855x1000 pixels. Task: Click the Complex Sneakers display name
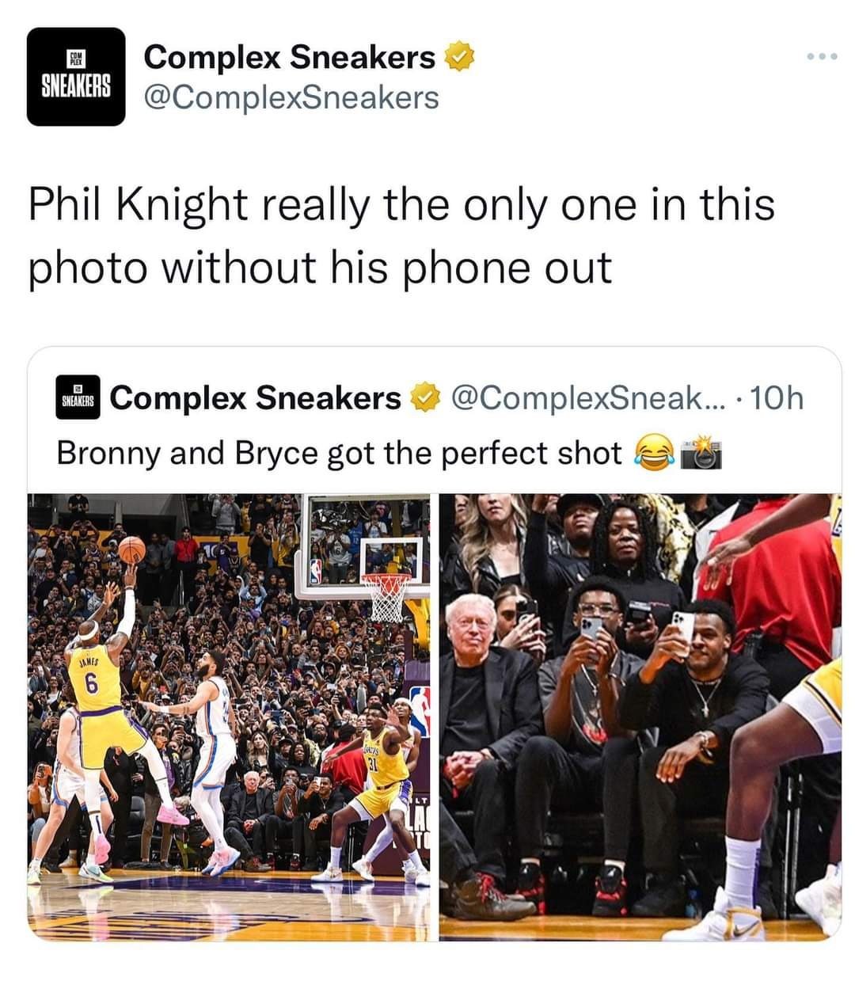pos(290,56)
